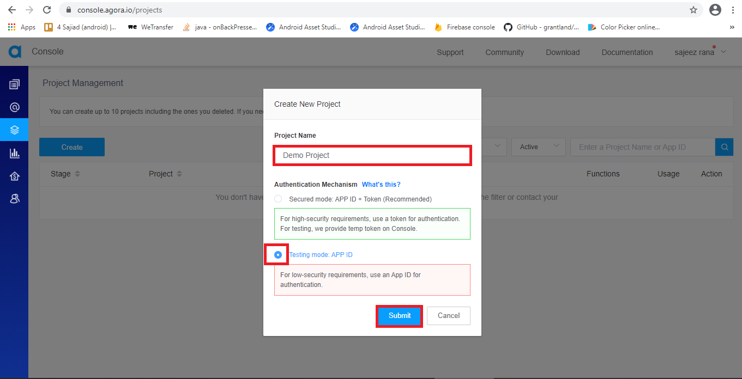Click the Project Name text field
742x379 pixels.
(372, 155)
